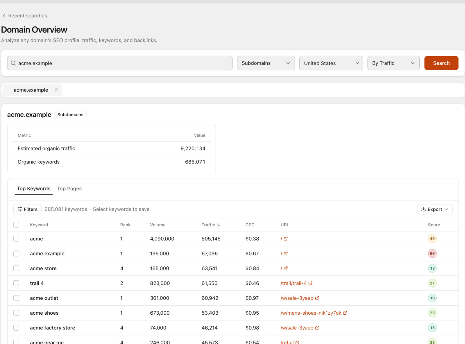Sort by the Rank column header

click(125, 225)
